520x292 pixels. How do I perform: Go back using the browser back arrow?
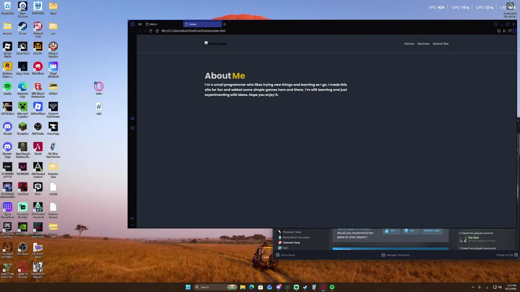(140, 31)
